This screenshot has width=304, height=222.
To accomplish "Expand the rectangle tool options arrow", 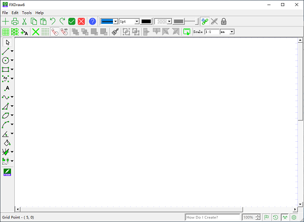I will (x=12, y=70).
